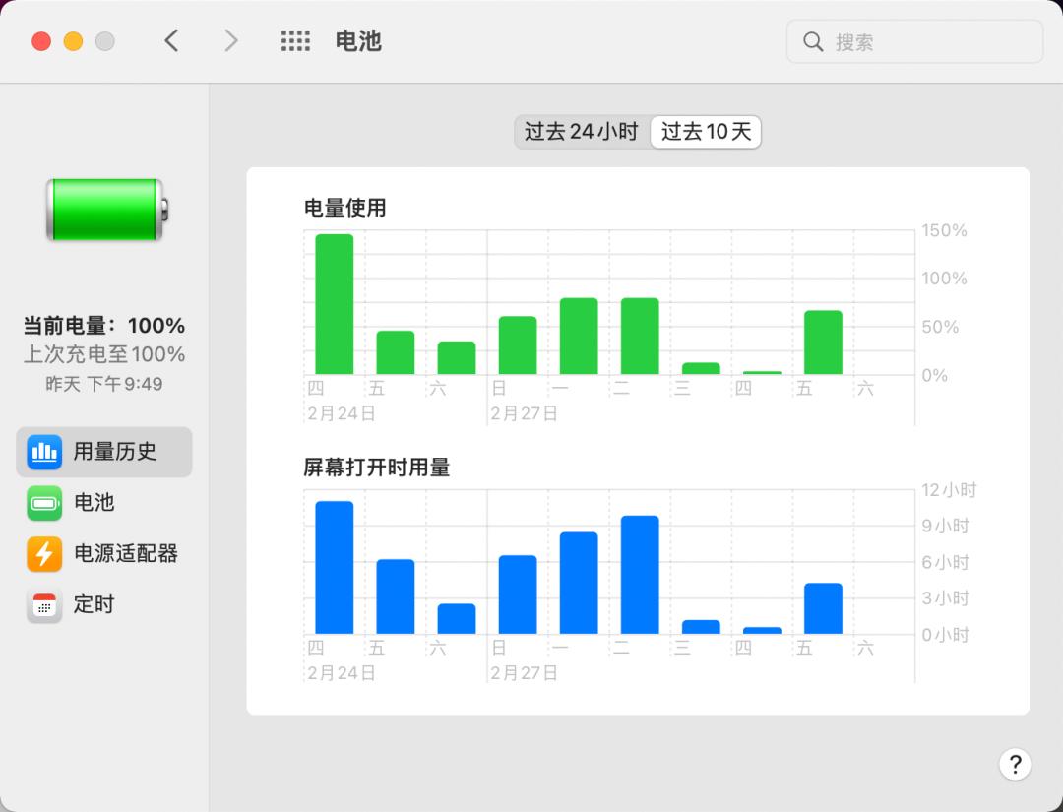Viewport: 1063px width, 812px height.
Task: Click the 二 bar in 屏幕打开时用量 chart
Action: pyautogui.click(x=639, y=571)
